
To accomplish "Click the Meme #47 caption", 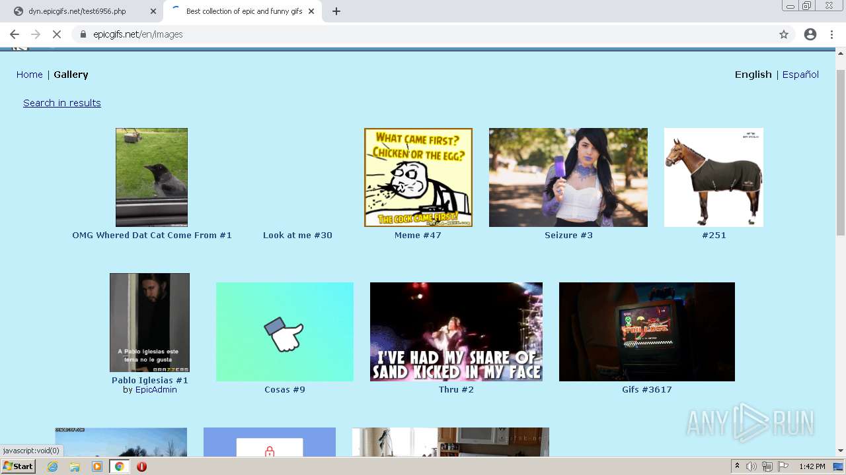I will click(418, 236).
